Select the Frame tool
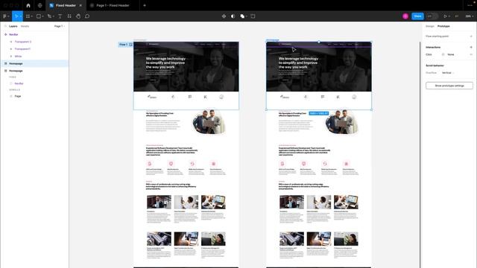Image resolution: width=477 pixels, height=268 pixels. (x=28, y=16)
